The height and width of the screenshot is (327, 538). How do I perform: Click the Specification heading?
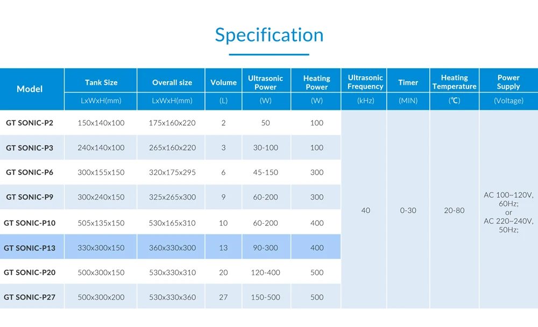[269, 35]
